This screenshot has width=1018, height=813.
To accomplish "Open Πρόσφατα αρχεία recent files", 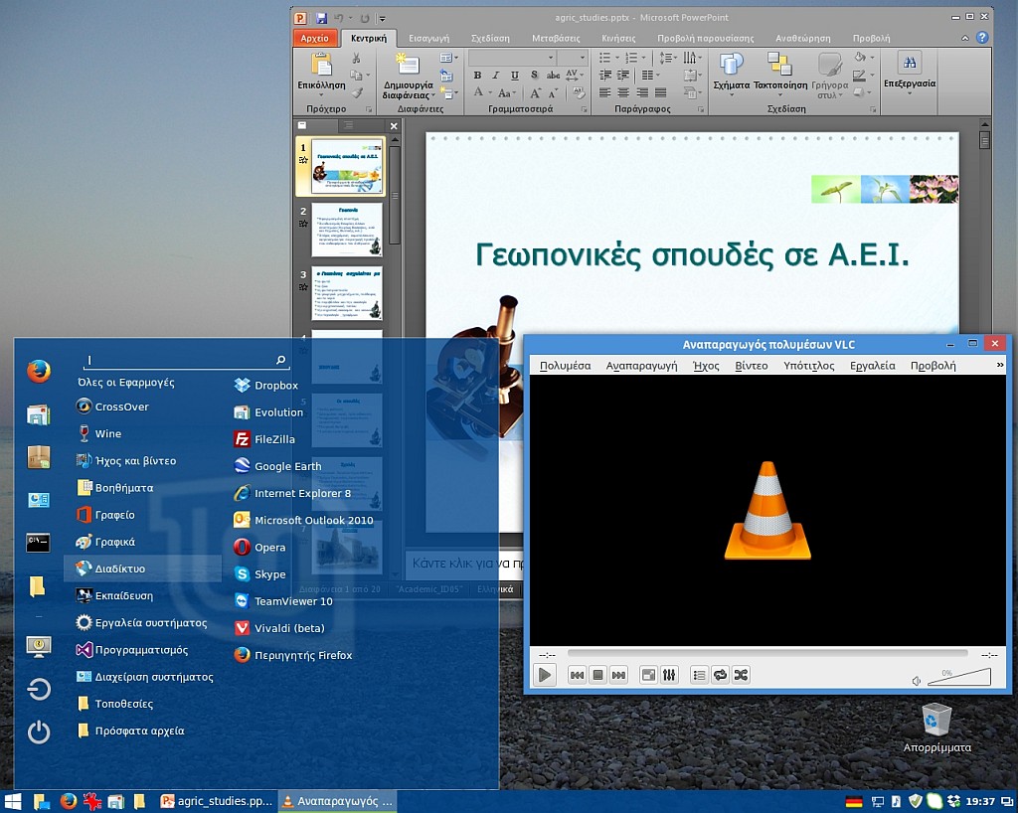I will pyautogui.click(x=130, y=731).
